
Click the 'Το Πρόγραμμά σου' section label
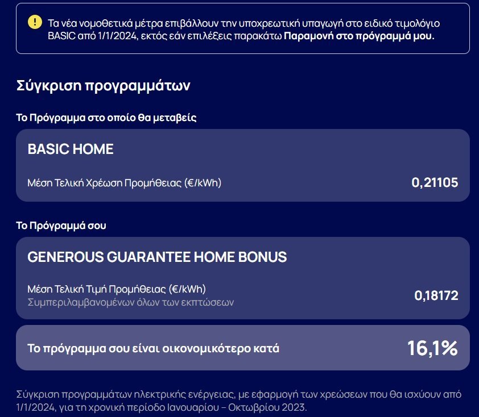(x=61, y=226)
